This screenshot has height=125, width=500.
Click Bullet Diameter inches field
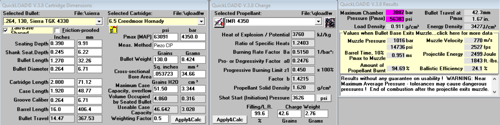pos(62,69)
